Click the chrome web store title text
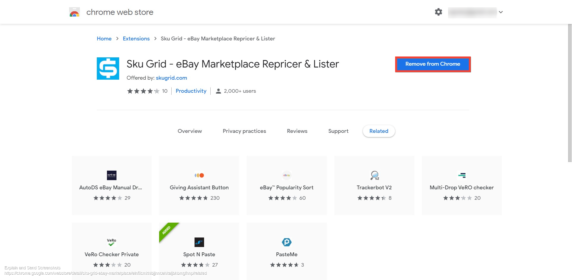 (x=120, y=12)
